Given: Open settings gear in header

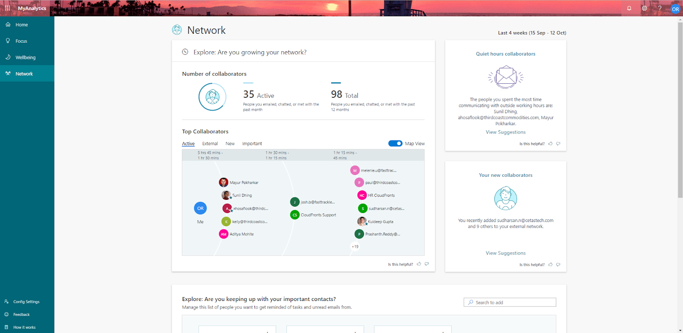Looking at the screenshot, I should click(645, 8).
